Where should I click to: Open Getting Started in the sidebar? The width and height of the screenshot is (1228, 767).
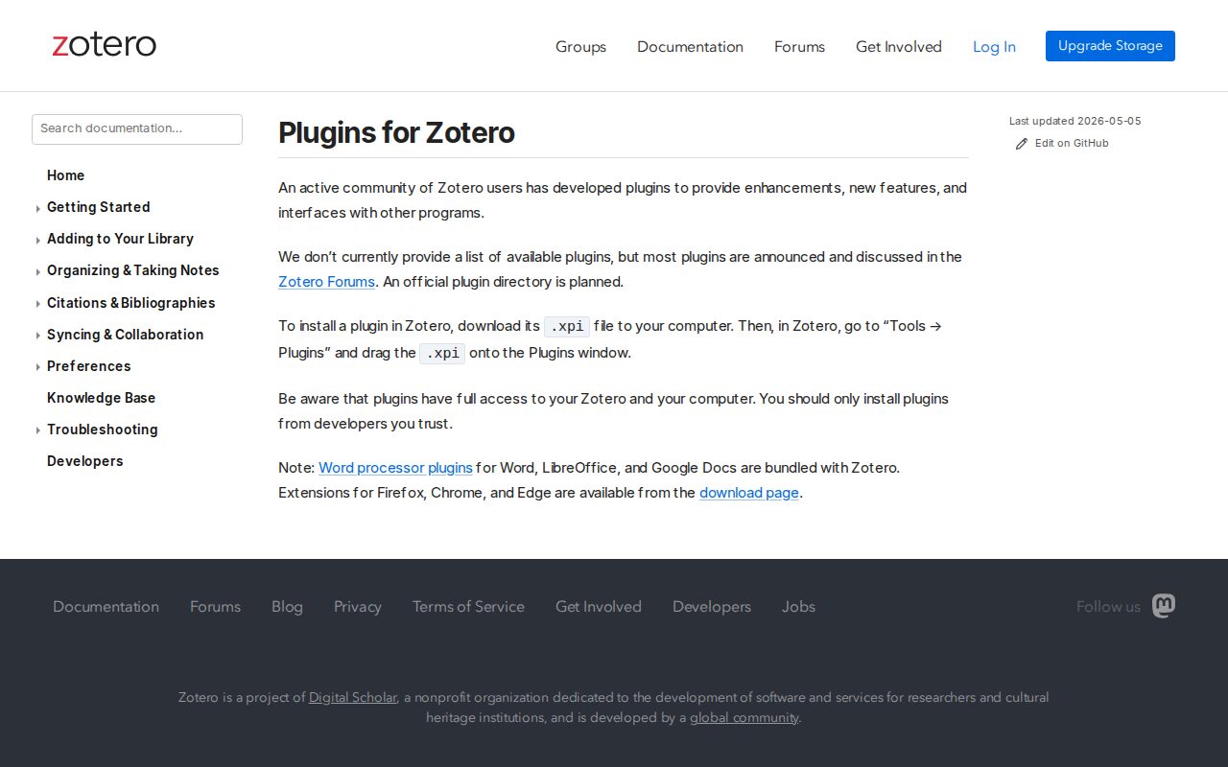(x=98, y=207)
